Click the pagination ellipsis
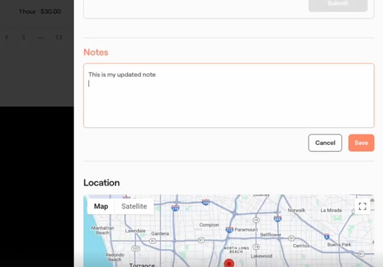 tap(41, 38)
